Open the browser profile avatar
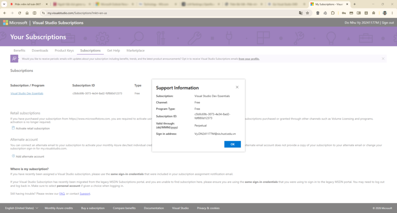This screenshot has height=213, width=397. (385, 13)
